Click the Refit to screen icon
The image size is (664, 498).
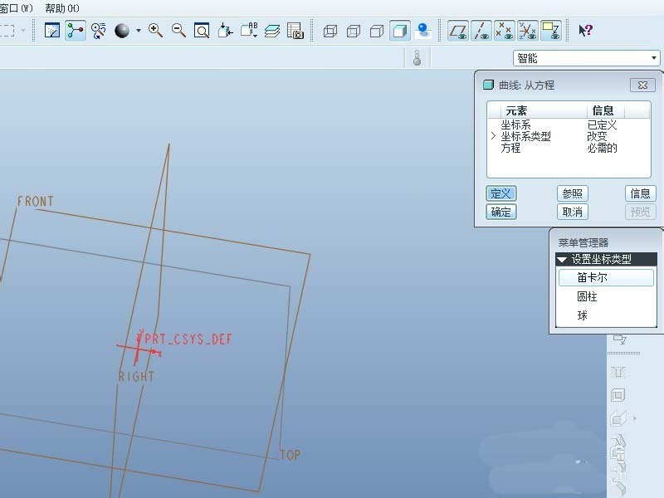pyautogui.click(x=202, y=31)
